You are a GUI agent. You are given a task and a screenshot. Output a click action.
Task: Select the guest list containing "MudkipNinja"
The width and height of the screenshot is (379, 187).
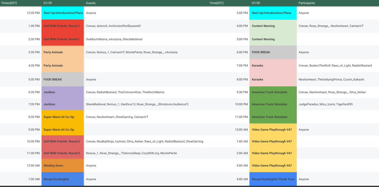[x=144, y=141]
